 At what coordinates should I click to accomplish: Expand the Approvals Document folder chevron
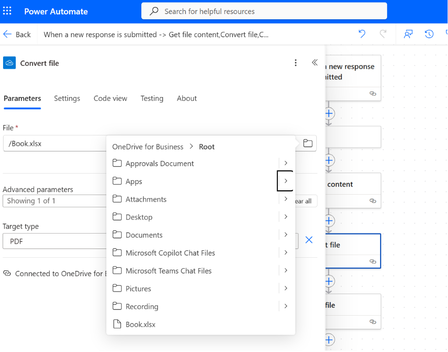tap(286, 163)
